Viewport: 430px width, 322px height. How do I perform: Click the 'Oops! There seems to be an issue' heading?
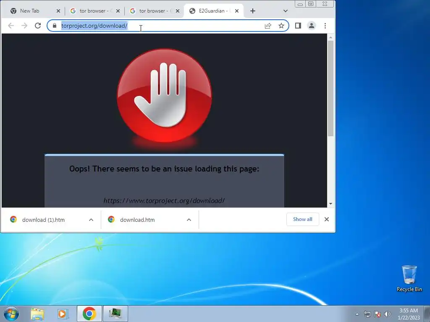point(164,169)
